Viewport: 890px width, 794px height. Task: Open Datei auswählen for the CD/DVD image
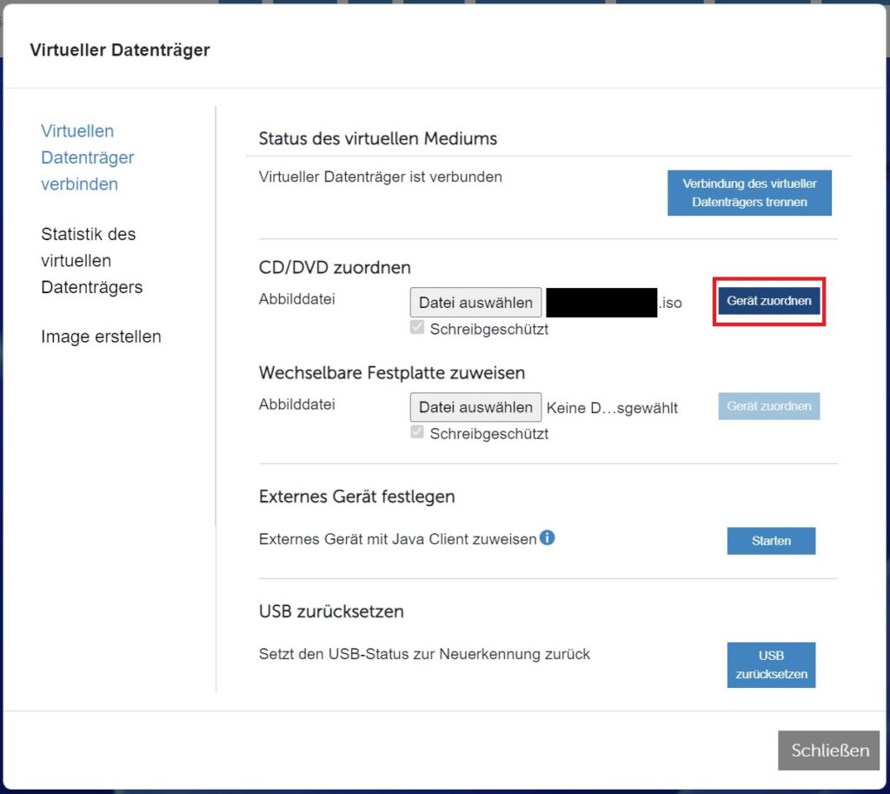[475, 302]
